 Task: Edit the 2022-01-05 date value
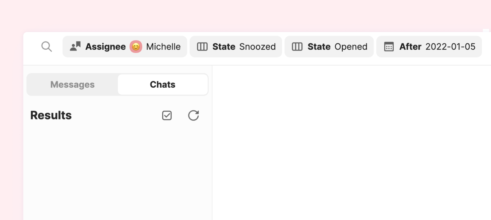pyautogui.click(x=450, y=47)
